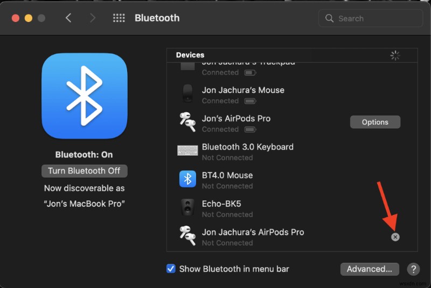431x288 pixels.
Task: Click "Not Connected" under BT4.0 Mouse
Action: point(227,186)
